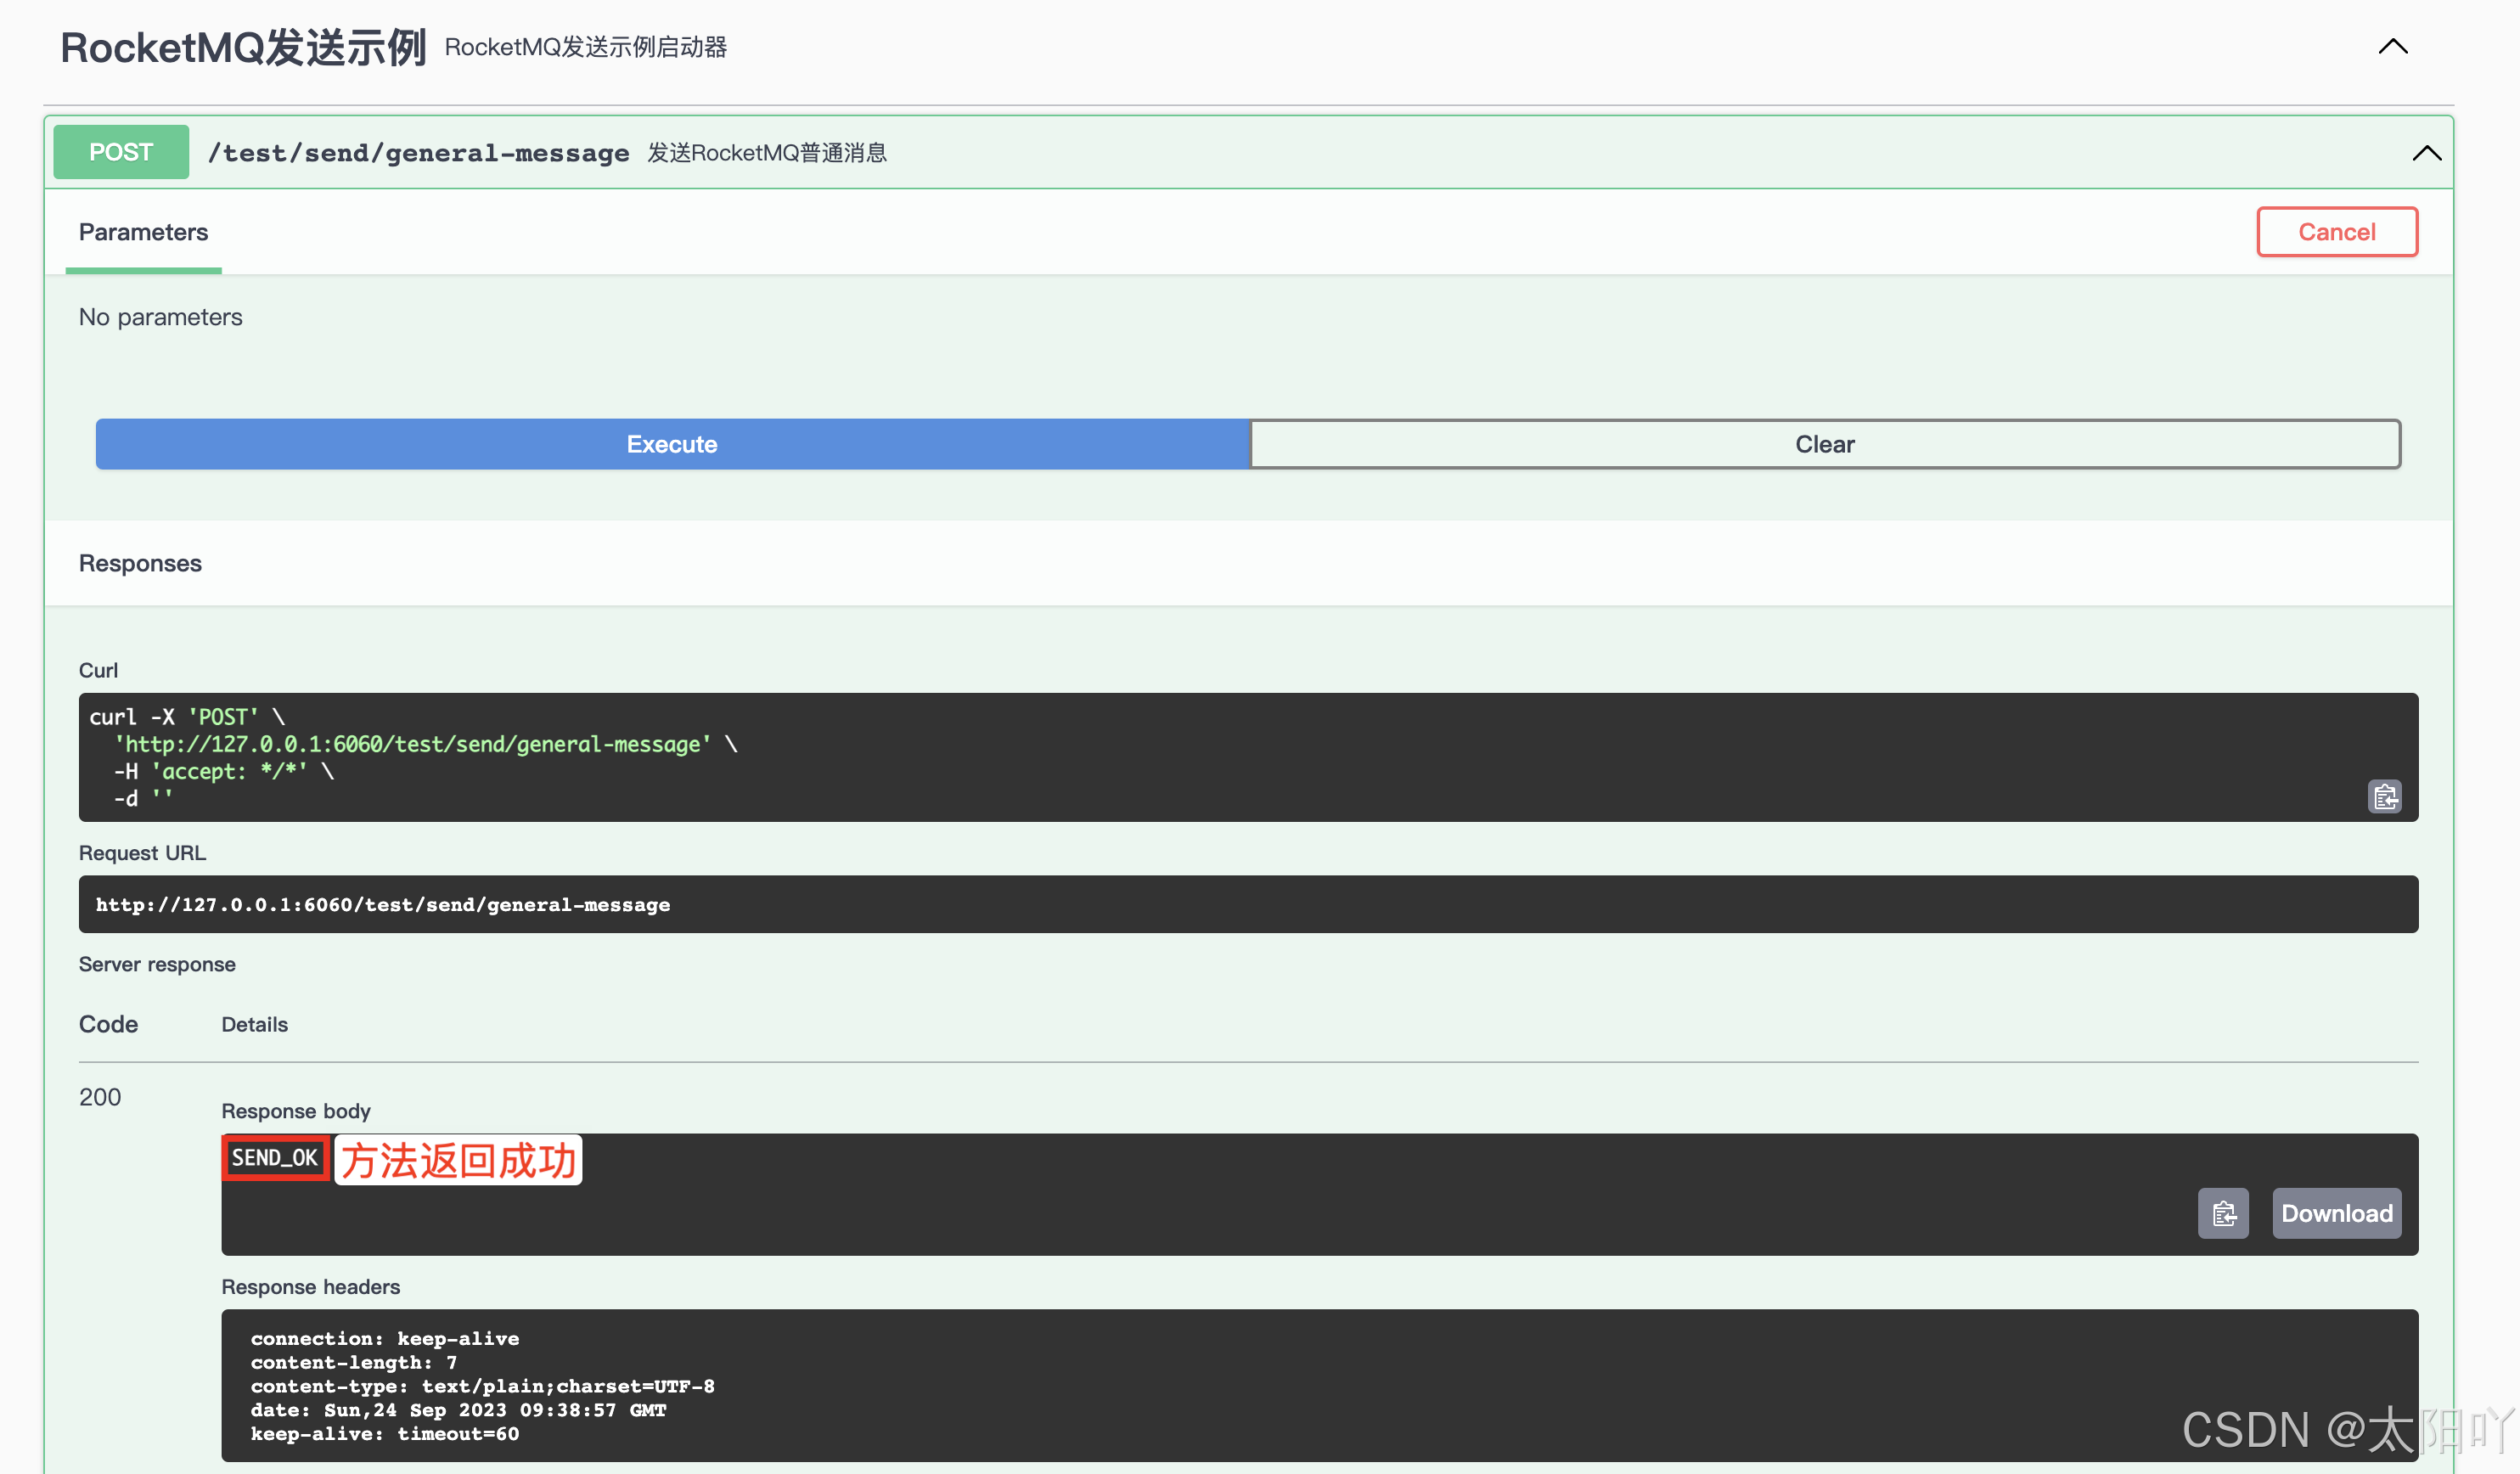
Task: Click the RocketMQ发送示例启动器 subtitle
Action: click(x=586, y=47)
